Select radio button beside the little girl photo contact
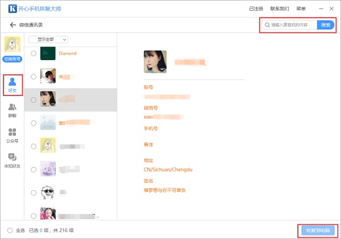Viewport: 341px width, 239px height. pos(34,216)
